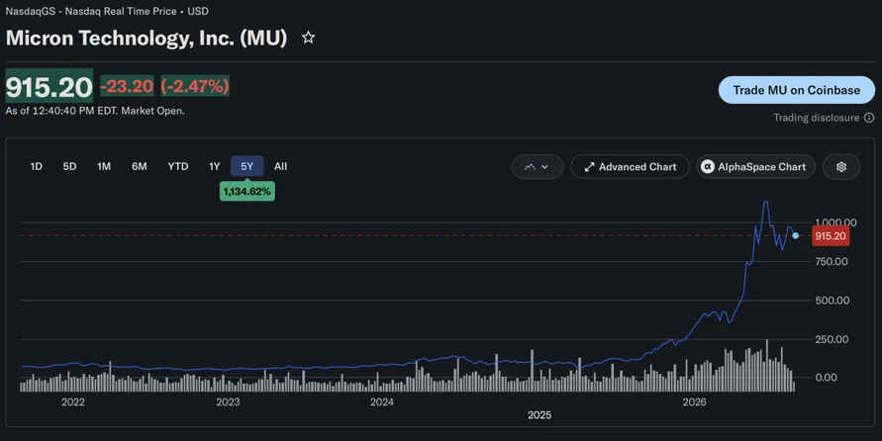Click the current price 915.20 heading
Viewport: 882px width, 441px height.
pyautogui.click(x=49, y=86)
